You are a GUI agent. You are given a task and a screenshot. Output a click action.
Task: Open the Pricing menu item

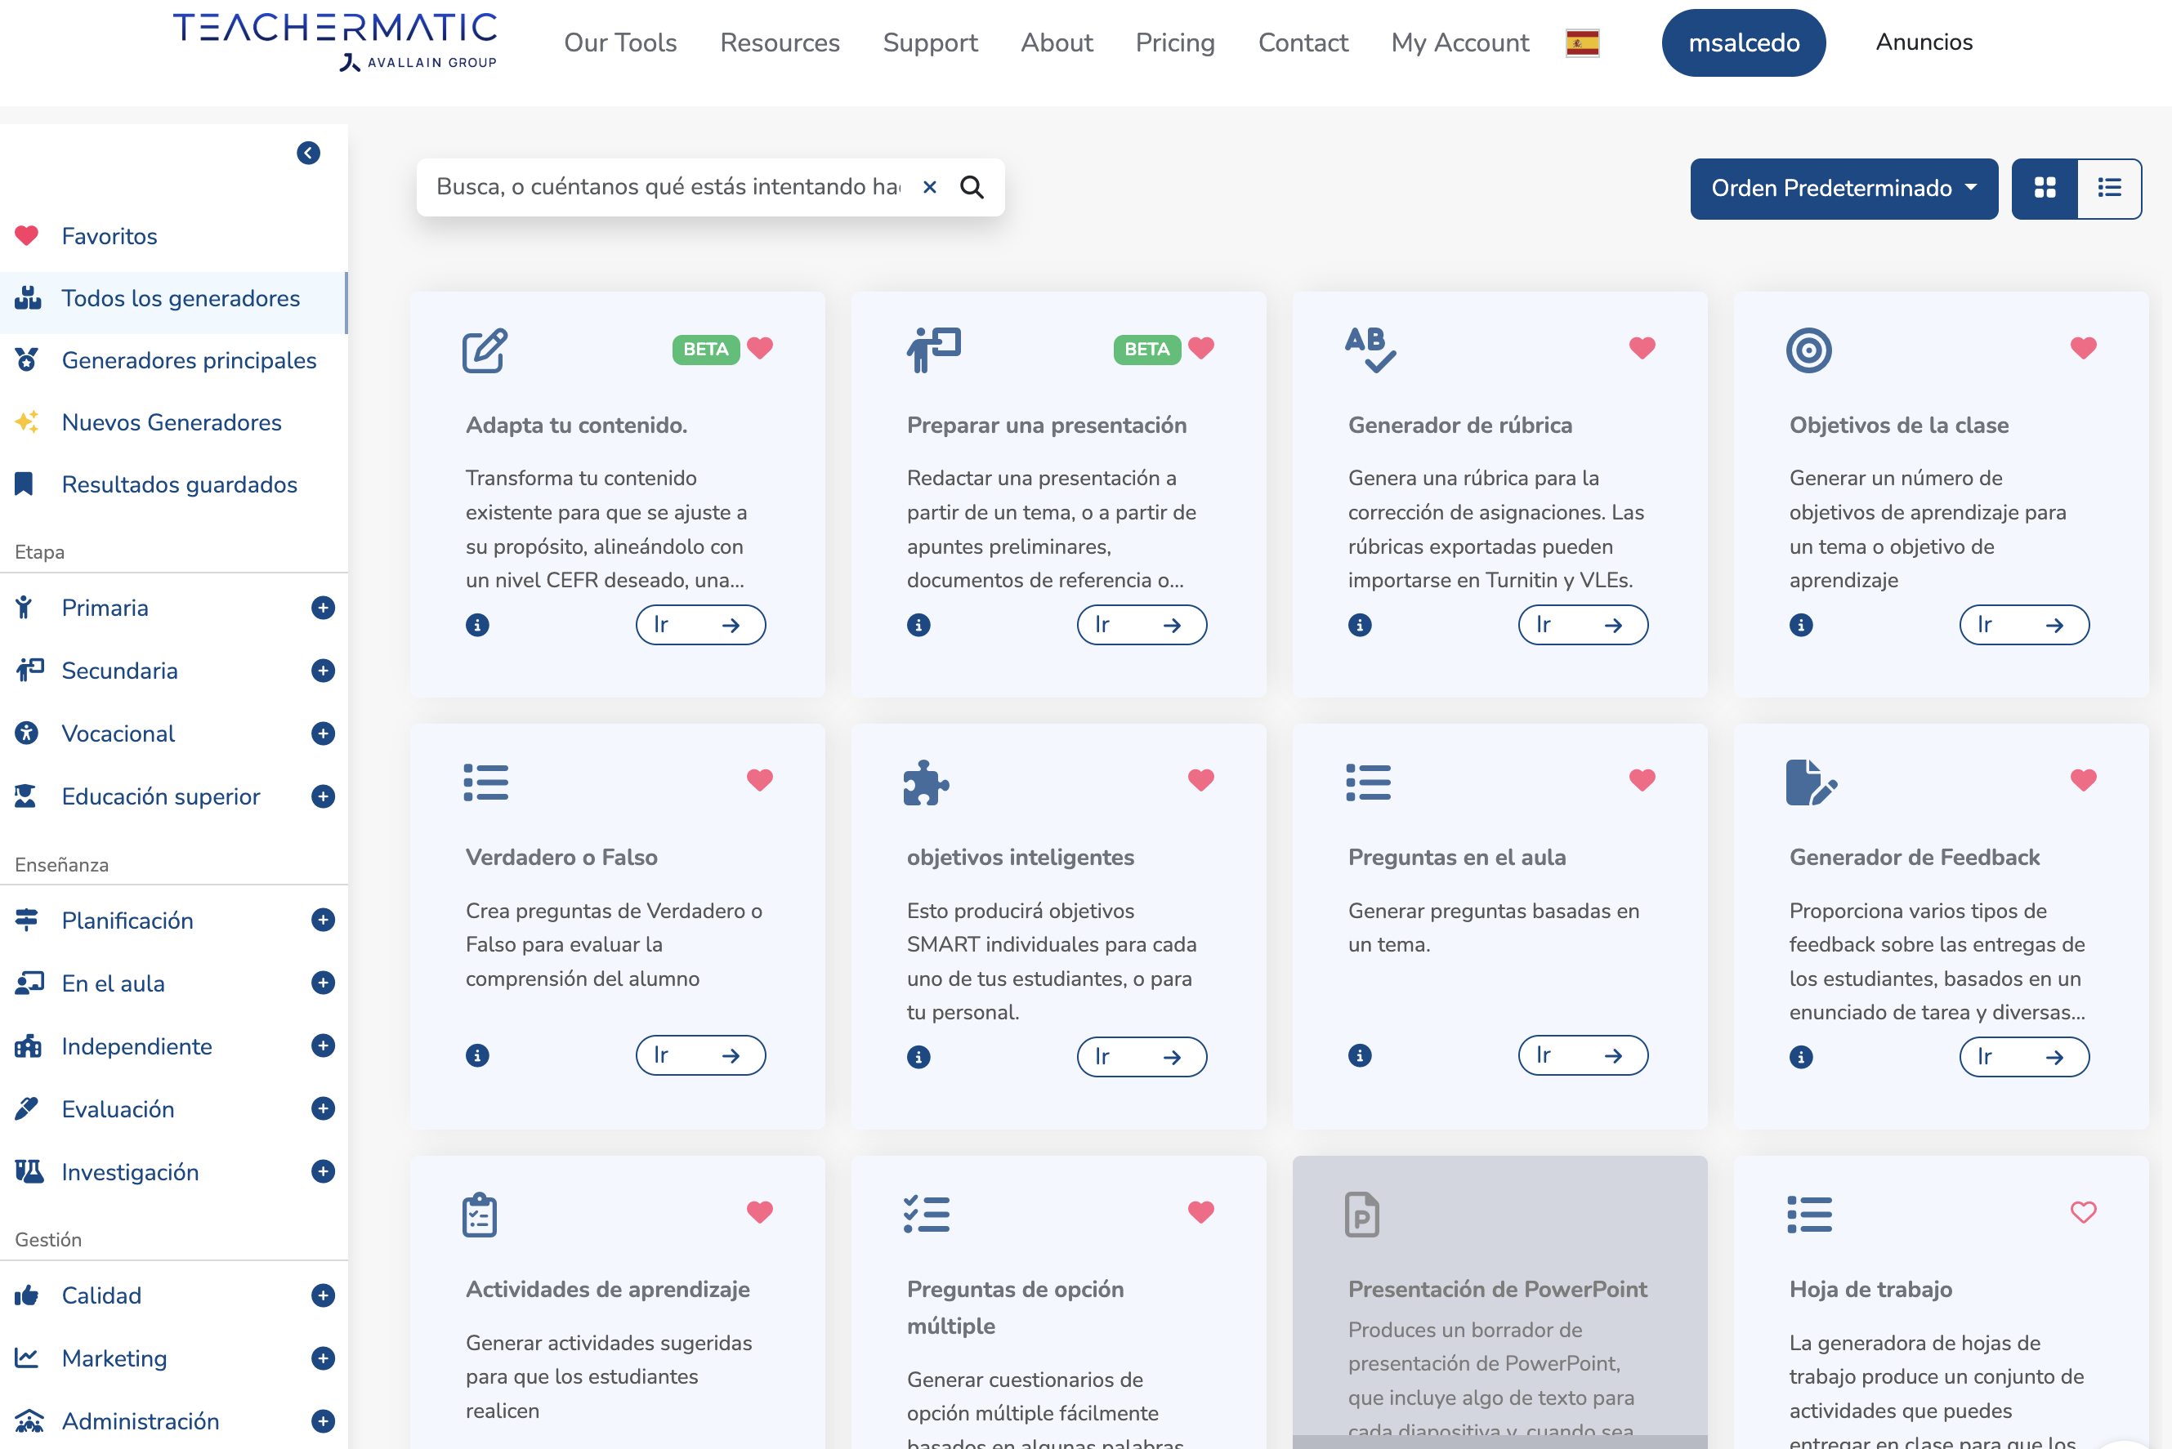tap(1175, 42)
